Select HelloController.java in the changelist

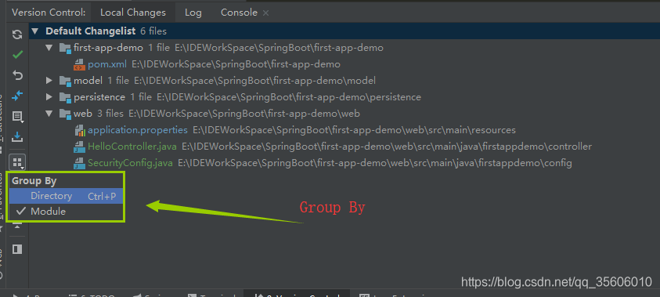[132, 147]
